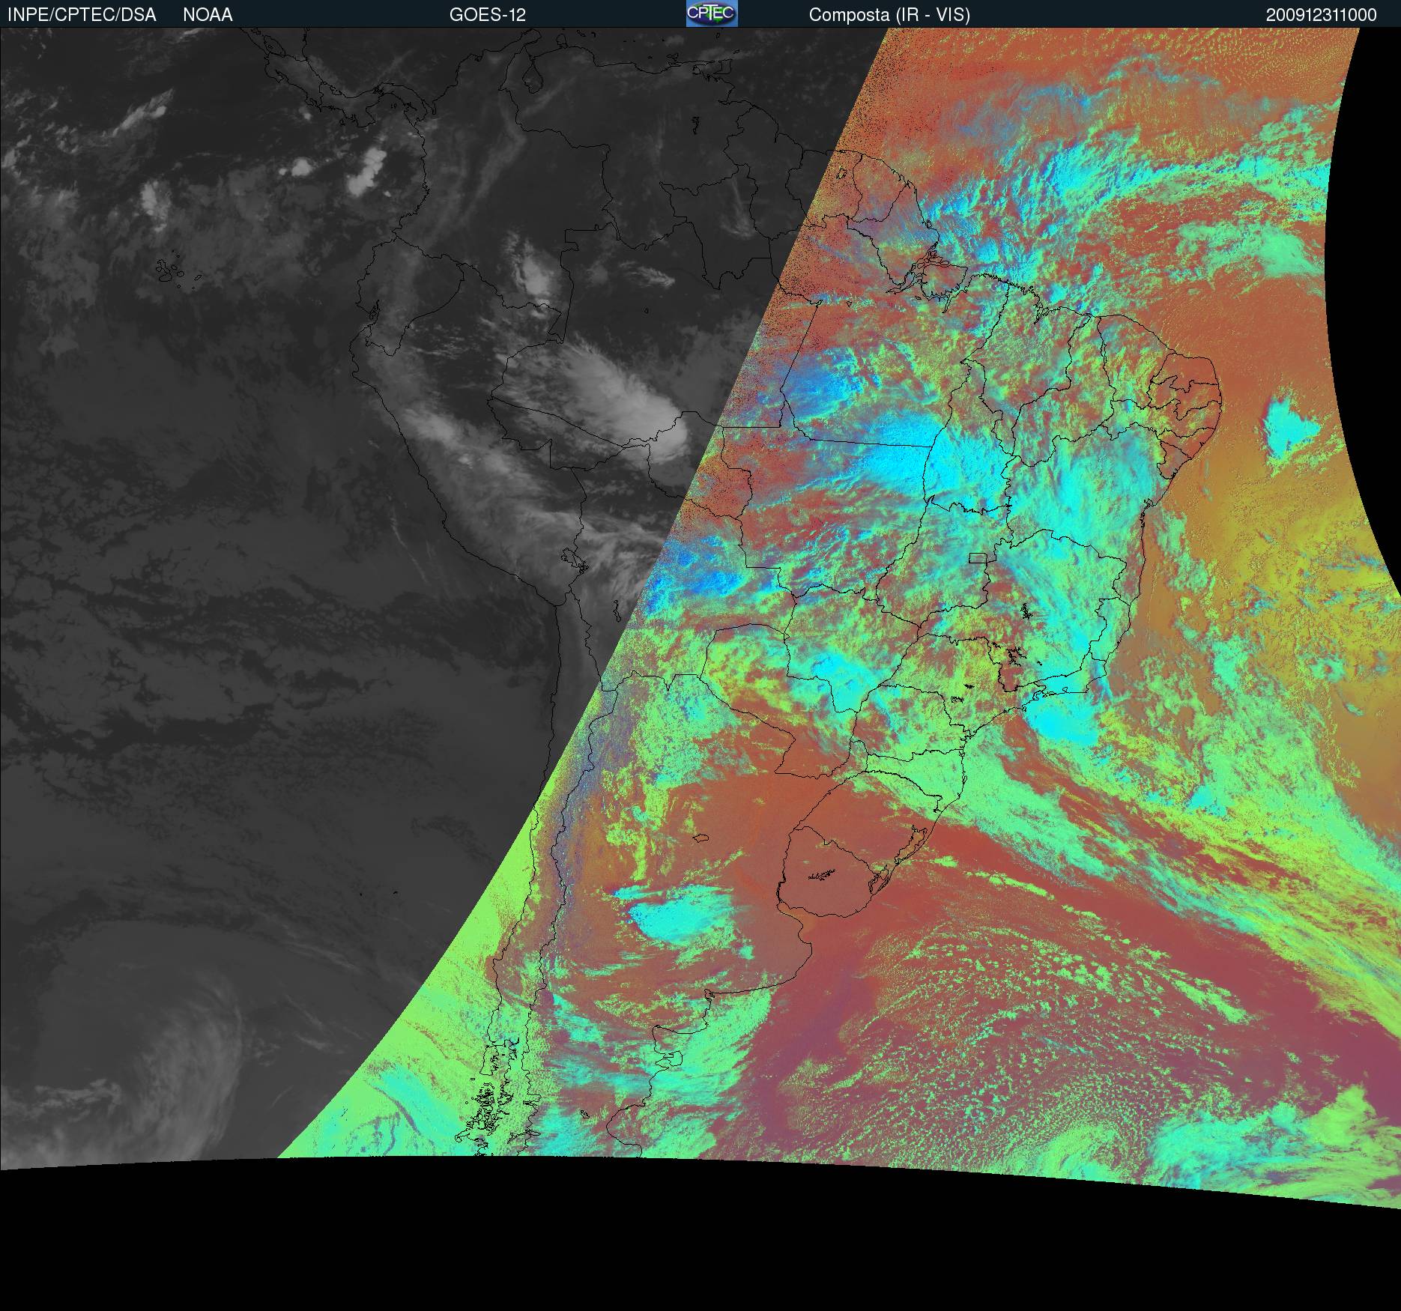
Task: Click the CPTEC logo in header
Action: coord(712,13)
